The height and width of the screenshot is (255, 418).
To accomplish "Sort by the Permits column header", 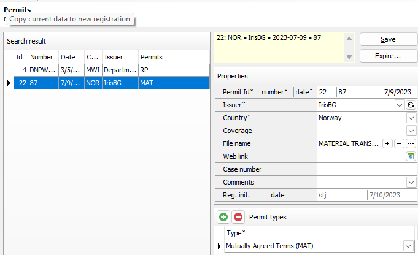I will tap(174, 57).
